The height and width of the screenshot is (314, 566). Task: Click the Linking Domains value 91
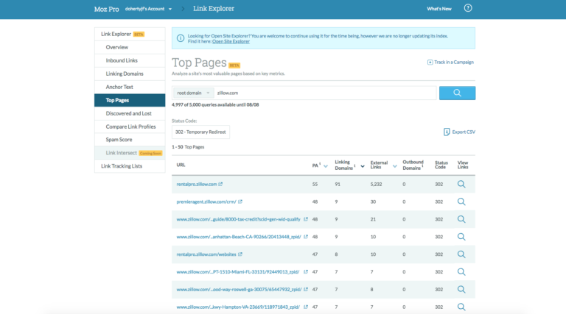(338, 184)
